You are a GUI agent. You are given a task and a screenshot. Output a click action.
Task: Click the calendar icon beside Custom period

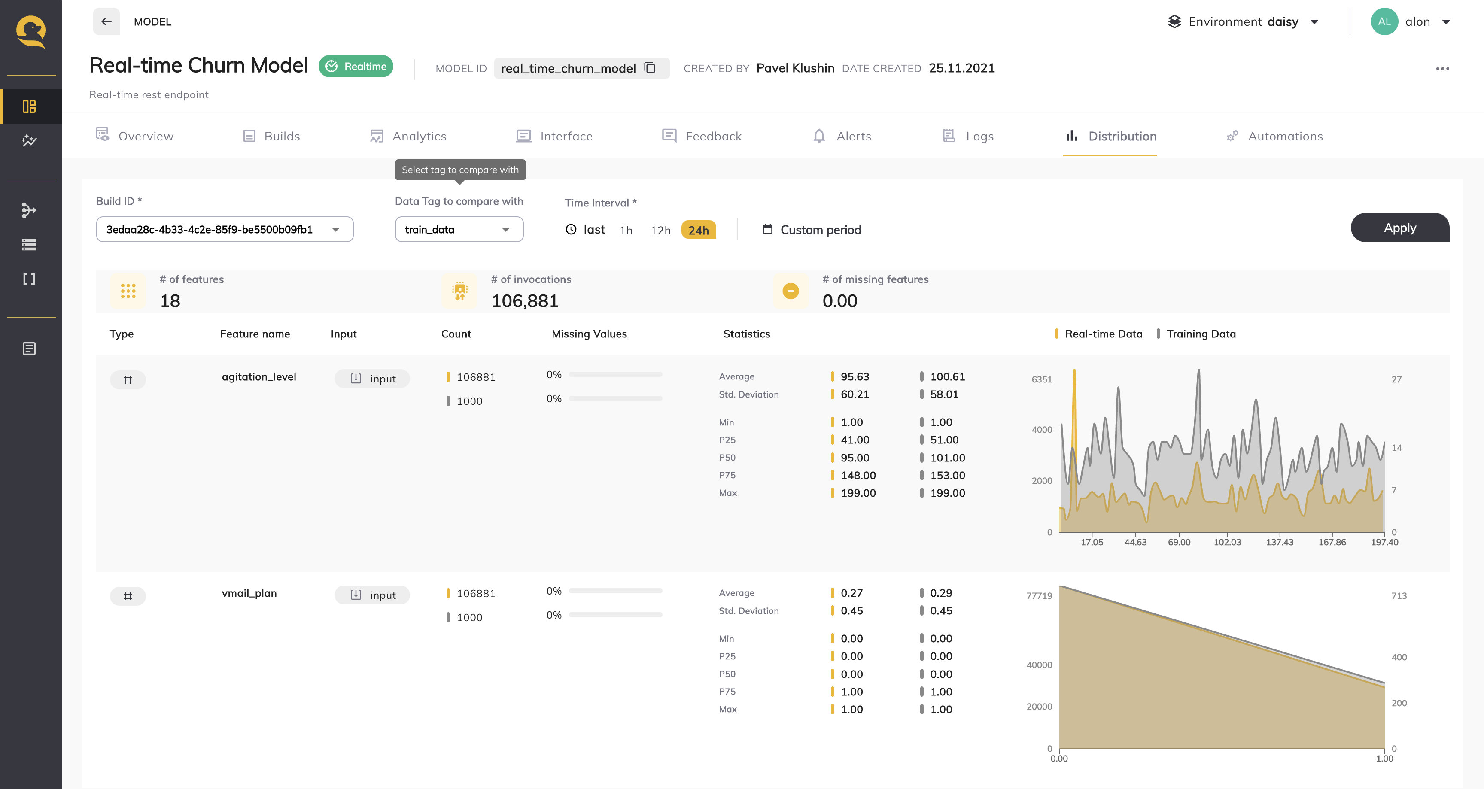(767, 229)
